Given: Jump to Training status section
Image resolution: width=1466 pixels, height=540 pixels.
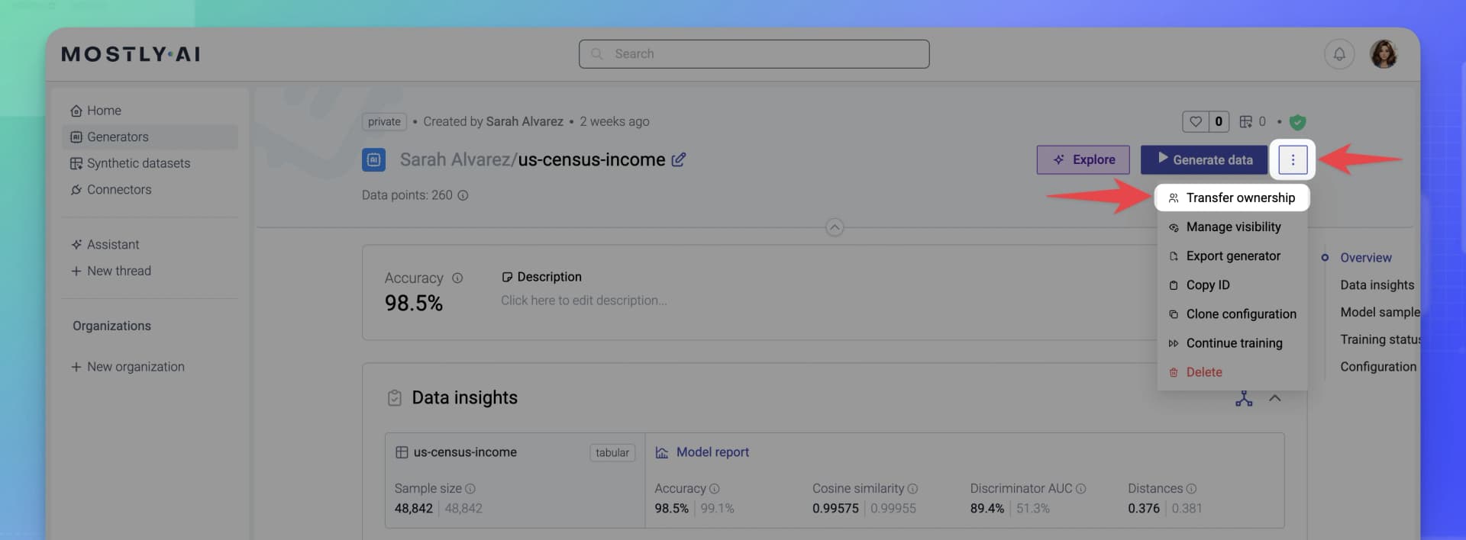Looking at the screenshot, I should click(x=1380, y=340).
